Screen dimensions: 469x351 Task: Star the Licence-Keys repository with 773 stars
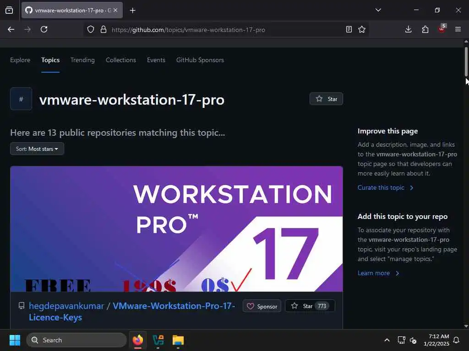point(310,306)
